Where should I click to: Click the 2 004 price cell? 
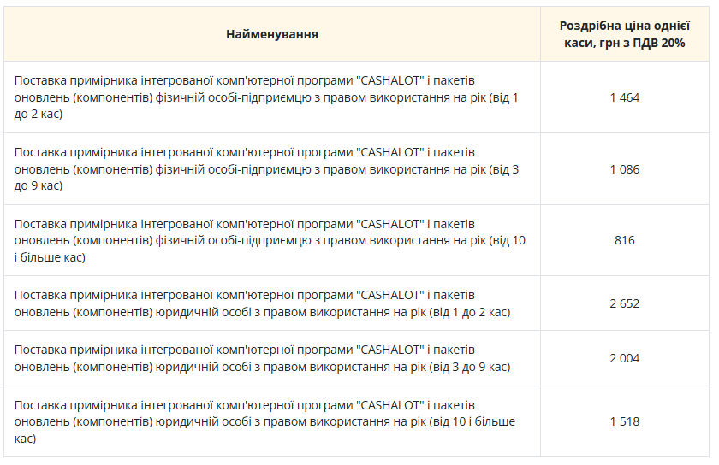coord(624,358)
